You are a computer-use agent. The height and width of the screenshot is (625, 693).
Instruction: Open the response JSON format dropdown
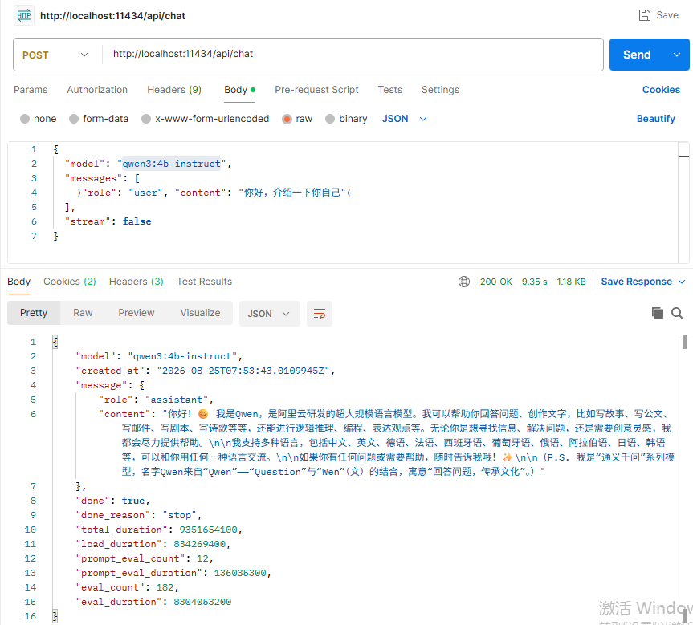[269, 314]
